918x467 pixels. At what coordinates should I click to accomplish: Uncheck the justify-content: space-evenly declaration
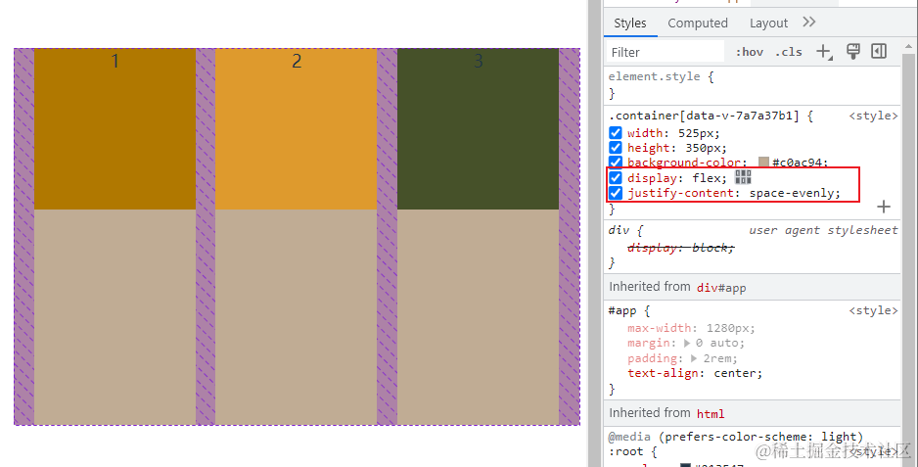616,193
